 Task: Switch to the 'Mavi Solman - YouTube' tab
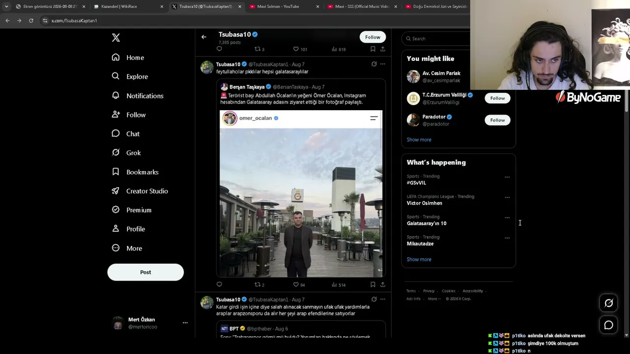[x=284, y=6]
